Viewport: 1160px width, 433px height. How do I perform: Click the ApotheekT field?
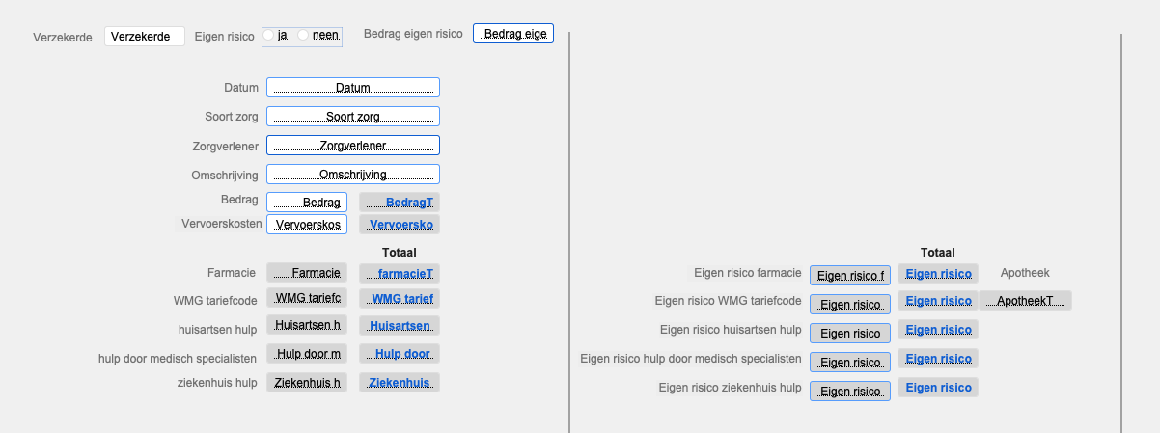pyautogui.click(x=1025, y=301)
